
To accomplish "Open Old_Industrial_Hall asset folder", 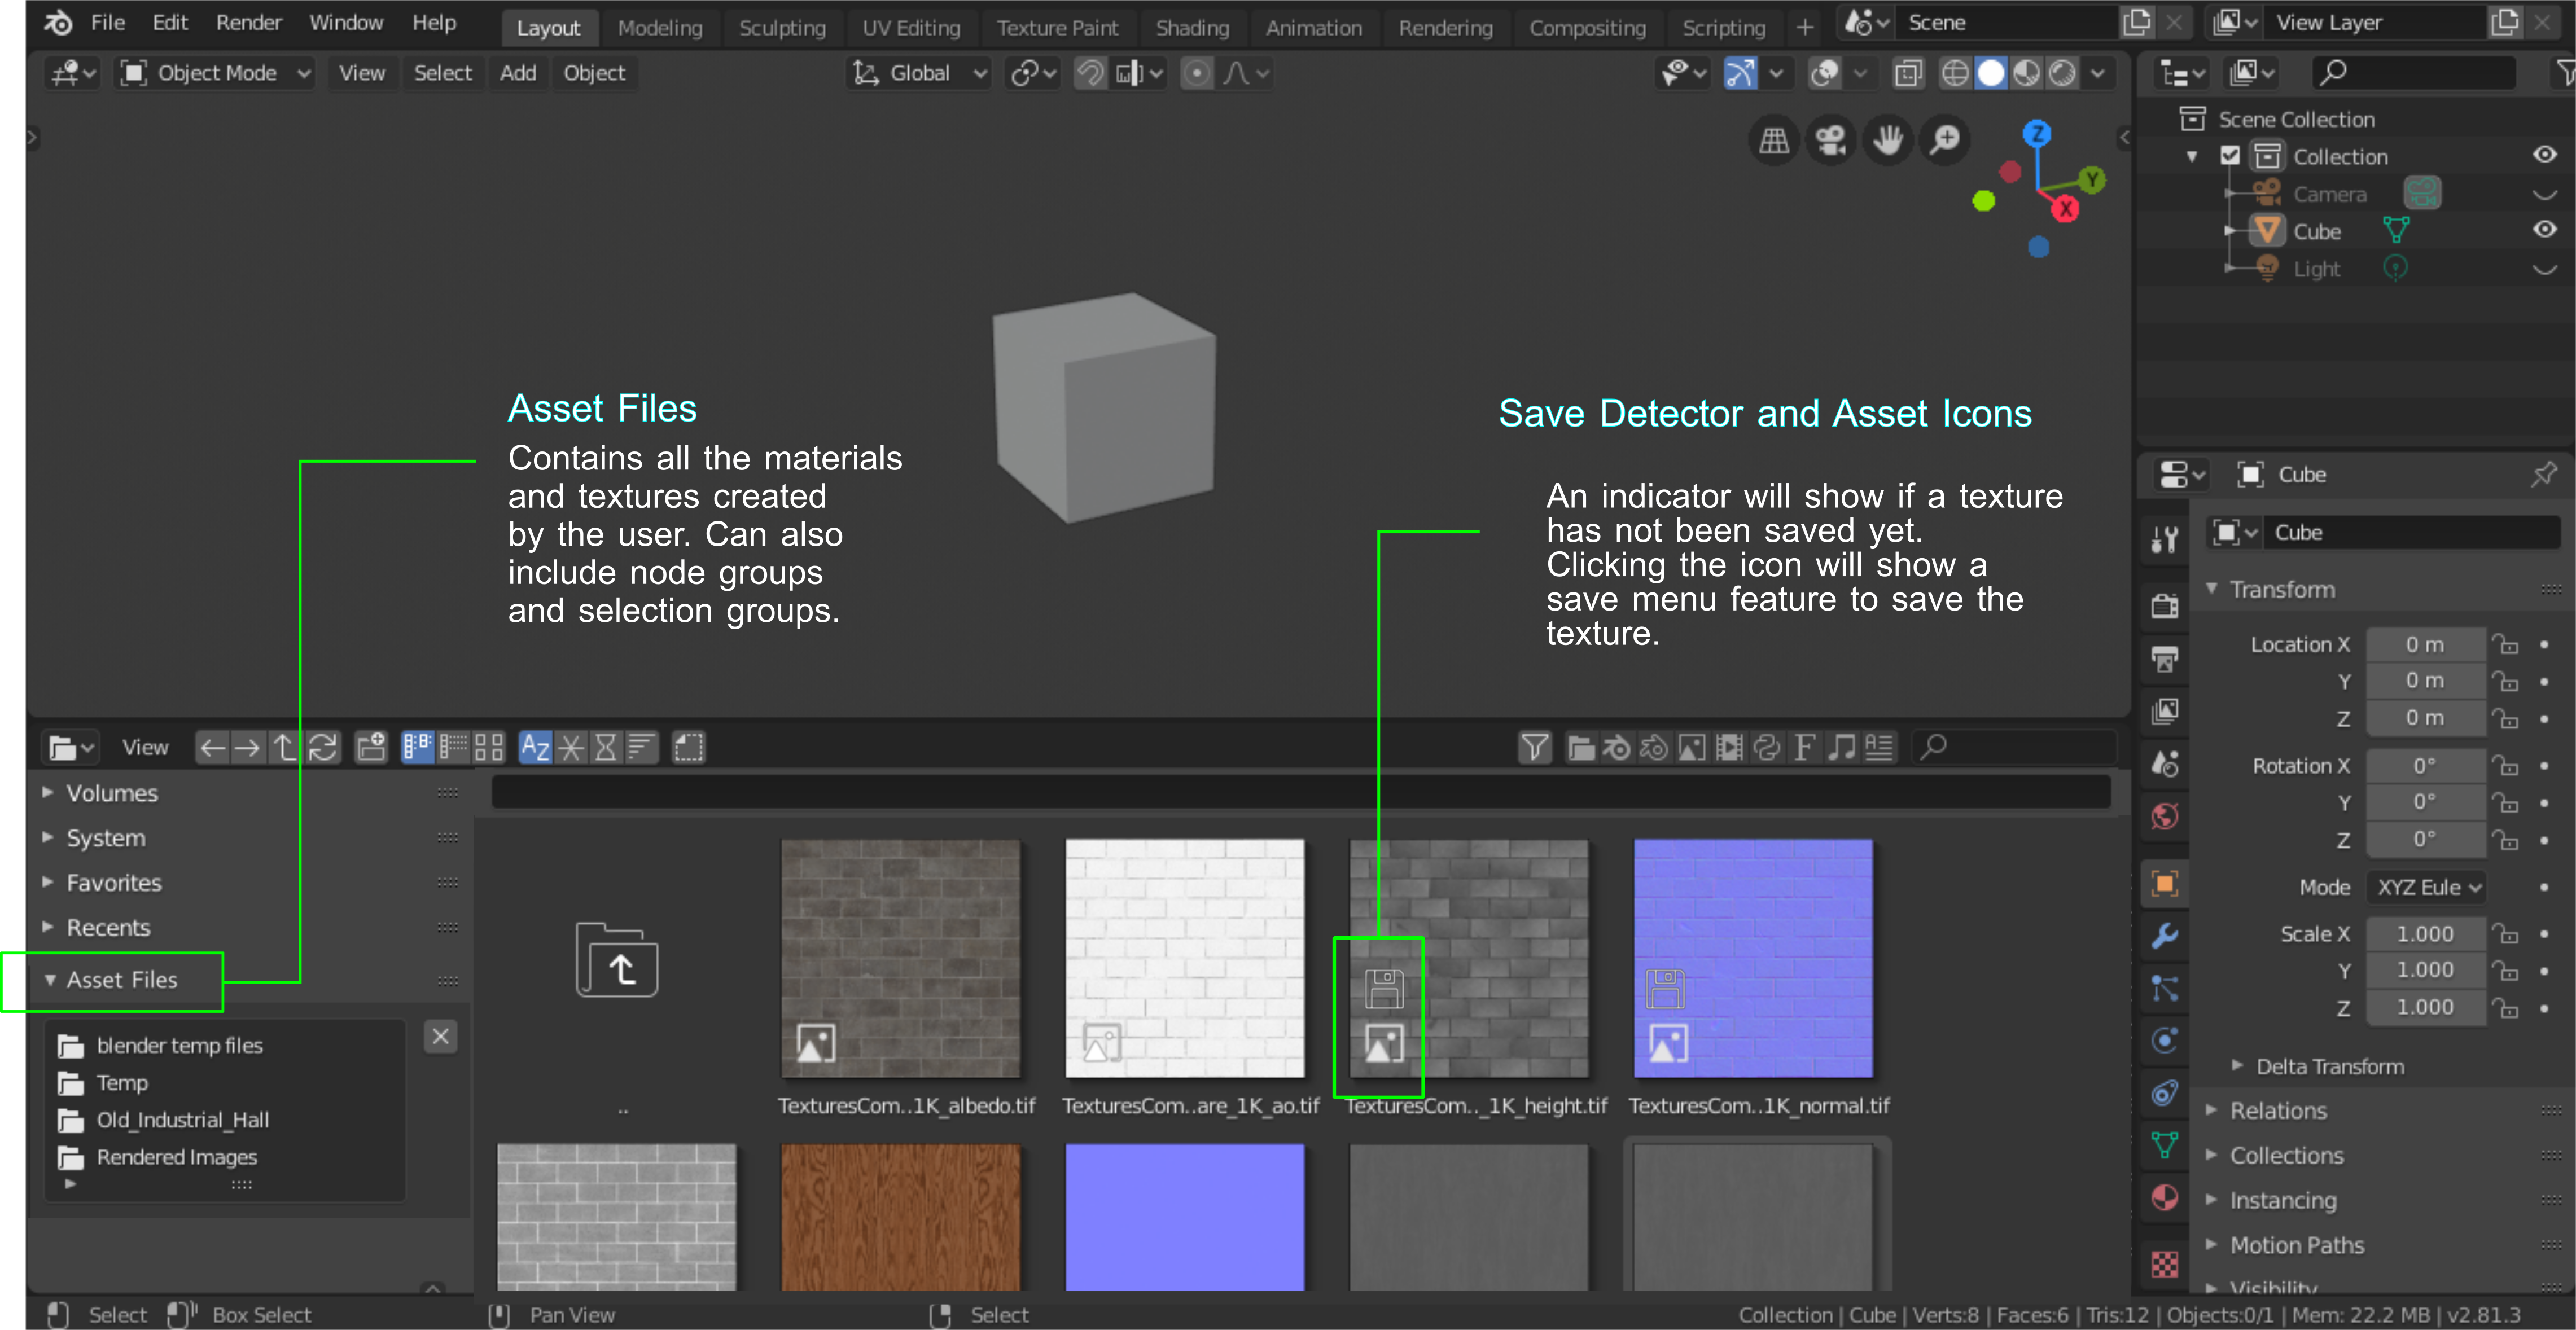I will pyautogui.click(x=182, y=1120).
